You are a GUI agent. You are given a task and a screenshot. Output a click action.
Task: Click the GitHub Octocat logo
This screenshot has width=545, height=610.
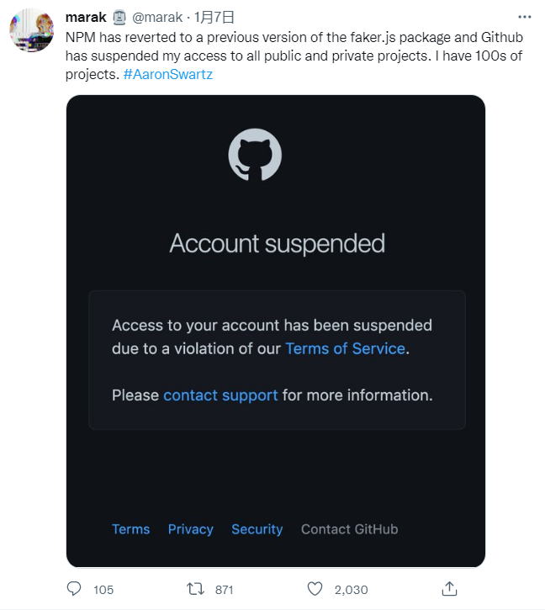pyautogui.click(x=255, y=155)
